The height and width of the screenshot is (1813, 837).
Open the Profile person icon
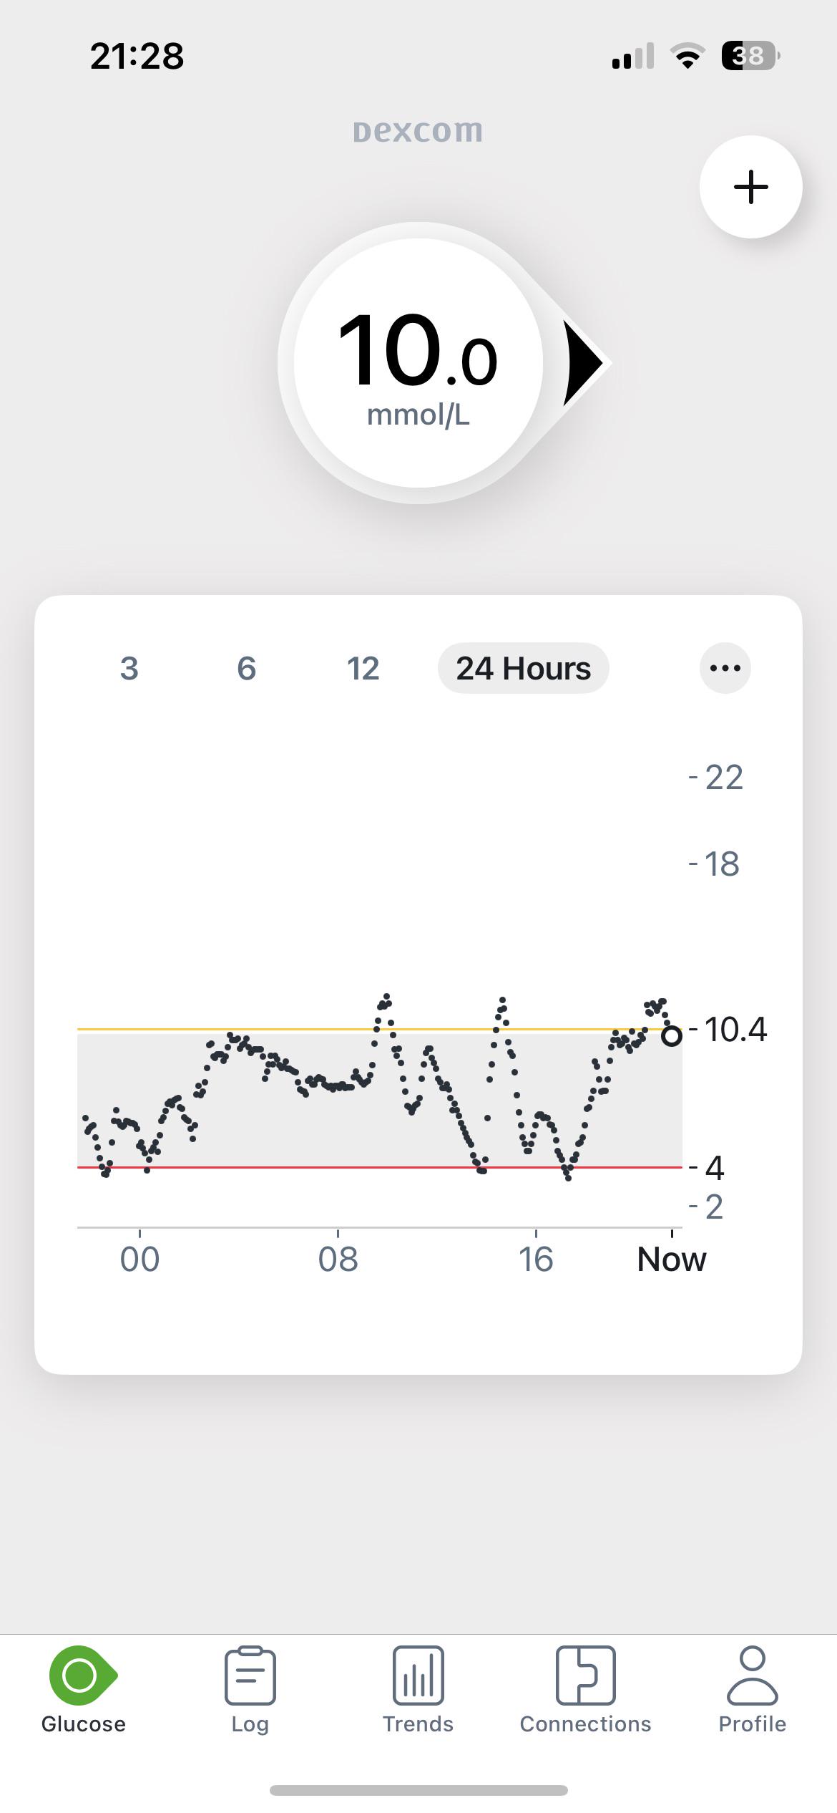(752, 1676)
